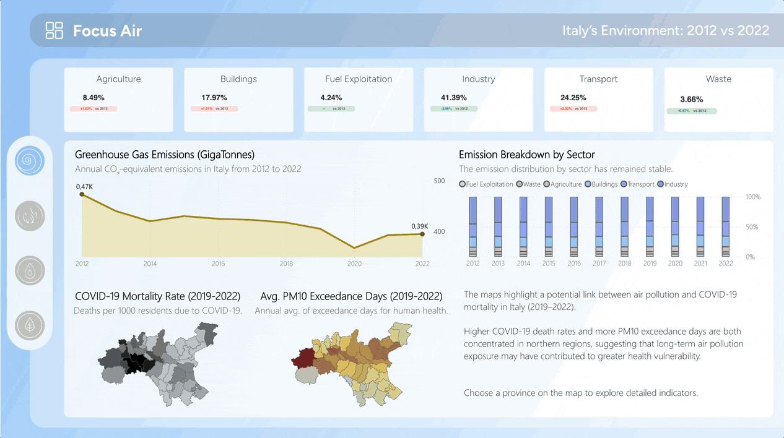Select the dark red region on the PM10 map
The image size is (784, 438).
[303, 358]
